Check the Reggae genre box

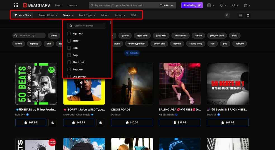[69, 69]
